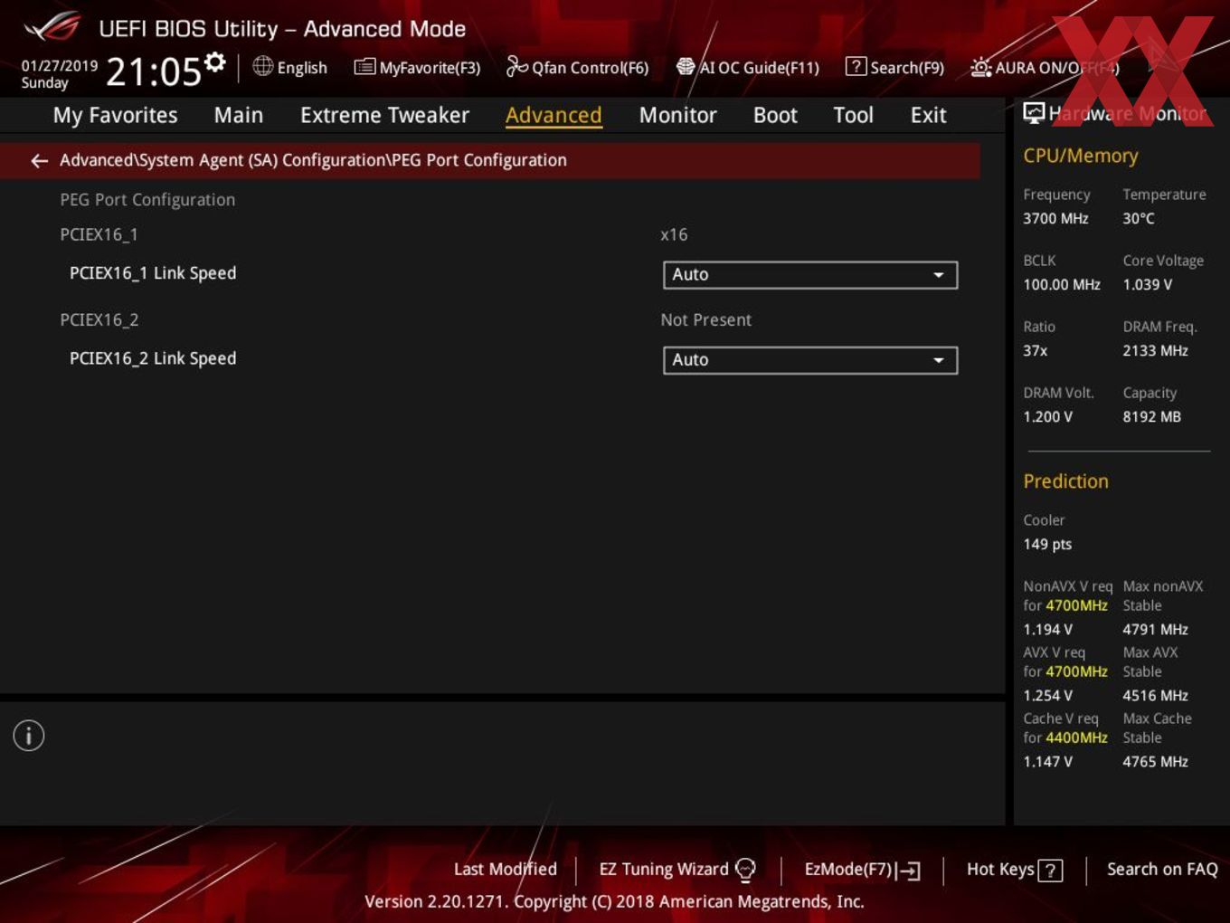Select the Advanced tab

point(553,115)
